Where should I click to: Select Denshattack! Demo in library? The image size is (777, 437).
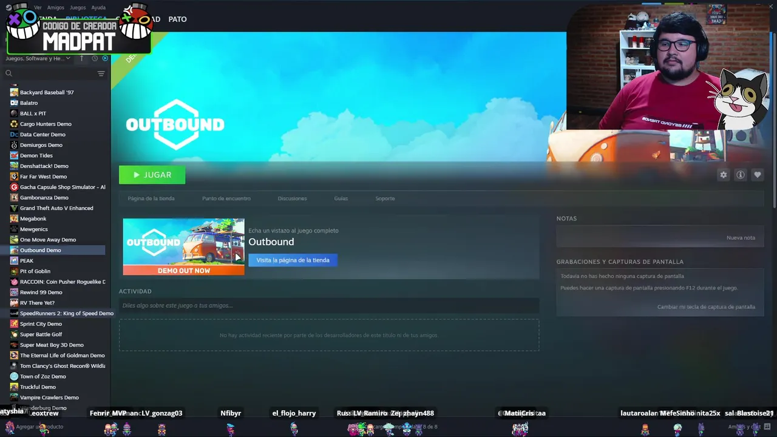coord(44,166)
